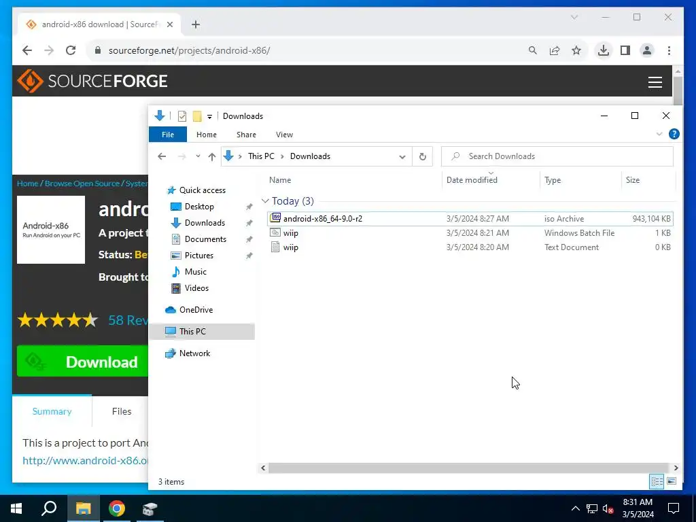The image size is (696, 522).
Task: Click the green Download button
Action: (82, 362)
